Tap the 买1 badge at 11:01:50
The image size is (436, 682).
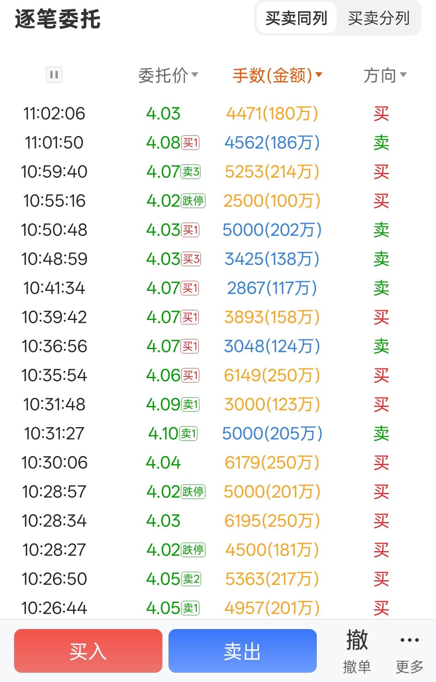(x=190, y=143)
